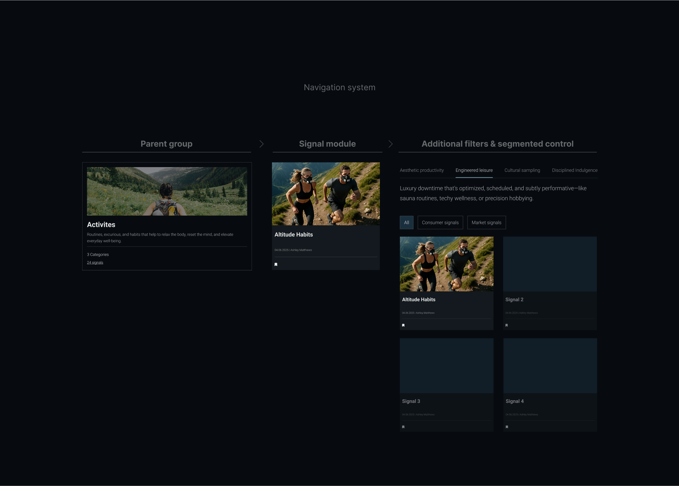679x486 pixels.
Task: Bookmark the Signal 2 card
Action: (506, 325)
